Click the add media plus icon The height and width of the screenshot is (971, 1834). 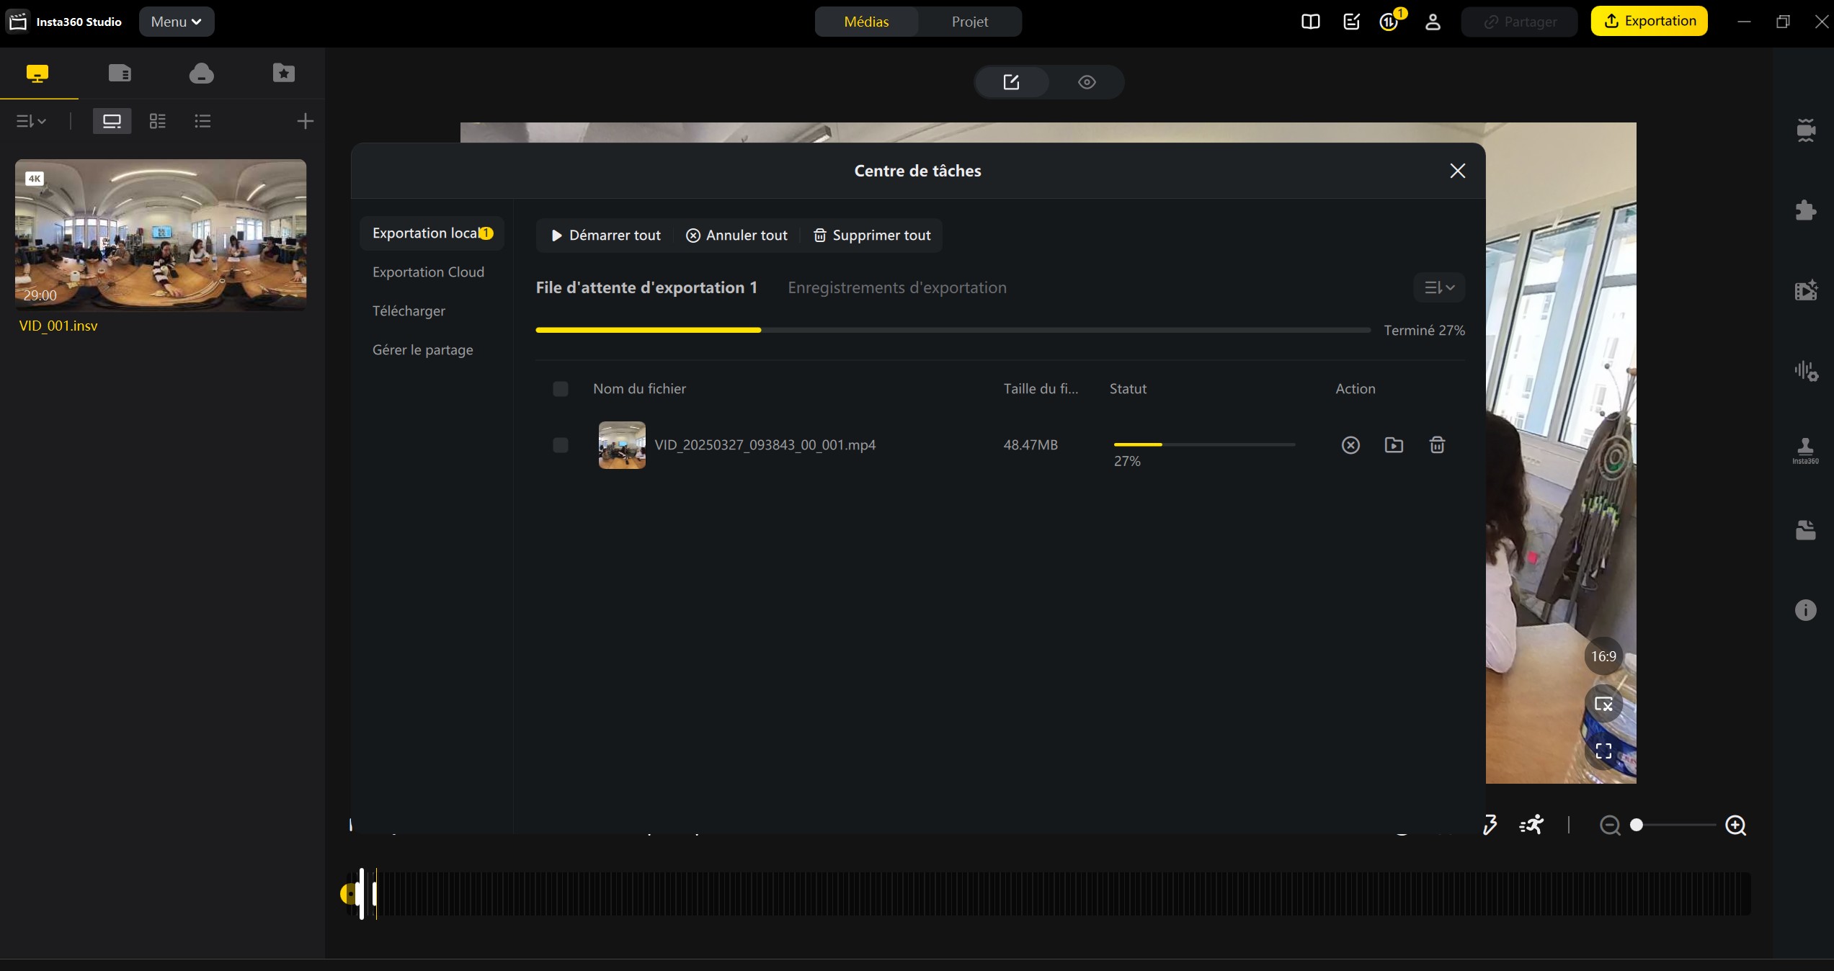(x=305, y=121)
